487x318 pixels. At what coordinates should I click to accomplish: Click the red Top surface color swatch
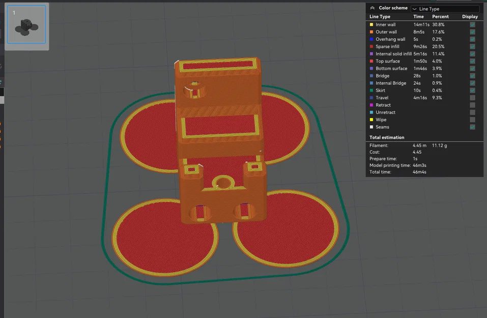pos(371,61)
